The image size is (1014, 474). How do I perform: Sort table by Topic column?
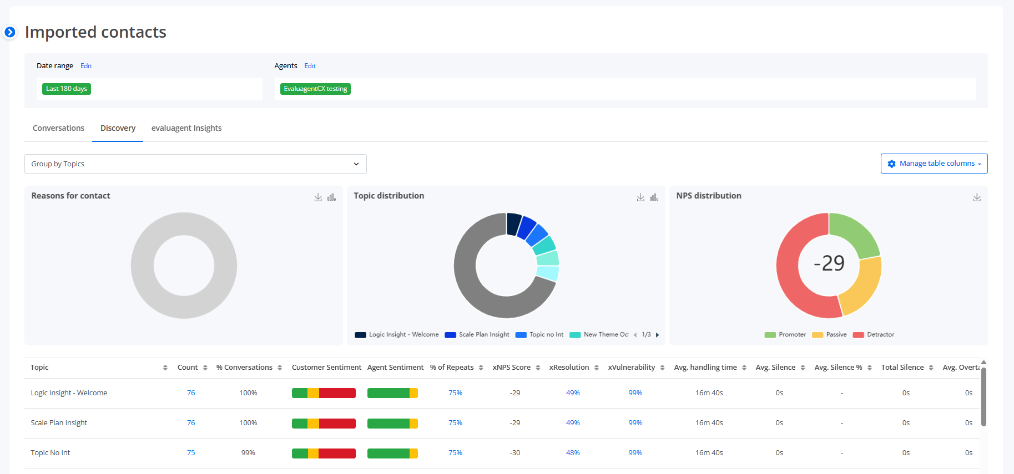tap(165, 368)
